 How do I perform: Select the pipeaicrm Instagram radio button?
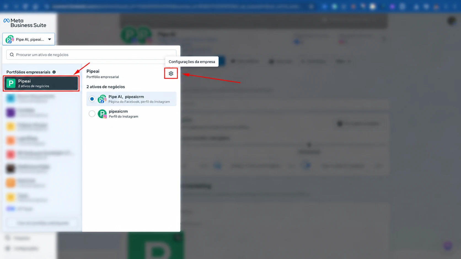(92, 114)
